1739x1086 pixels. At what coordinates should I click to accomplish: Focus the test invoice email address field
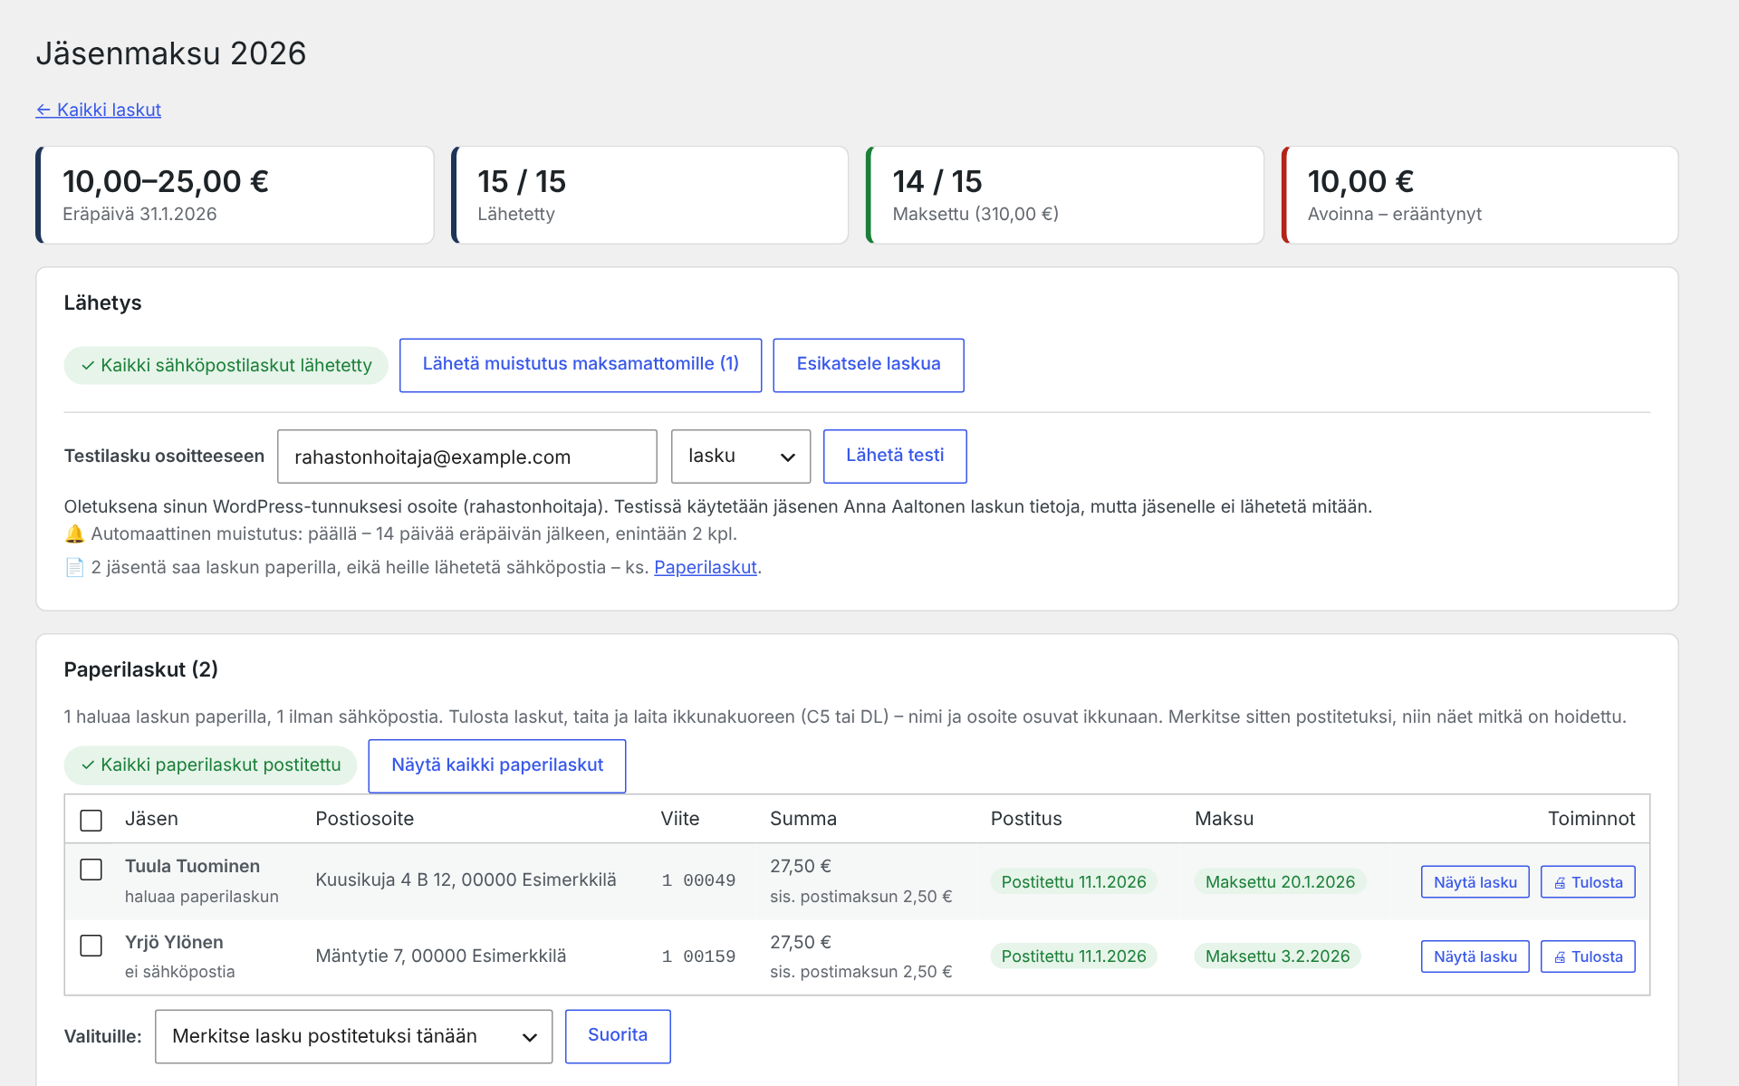[x=467, y=457]
